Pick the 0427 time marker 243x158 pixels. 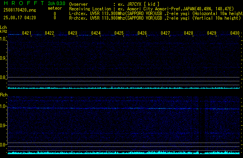coord(165,33)
